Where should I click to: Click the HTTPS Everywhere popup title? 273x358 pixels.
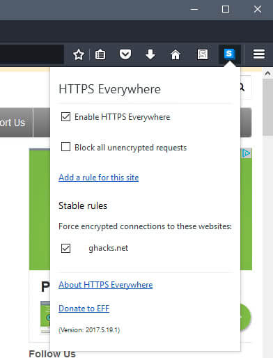[109, 89]
